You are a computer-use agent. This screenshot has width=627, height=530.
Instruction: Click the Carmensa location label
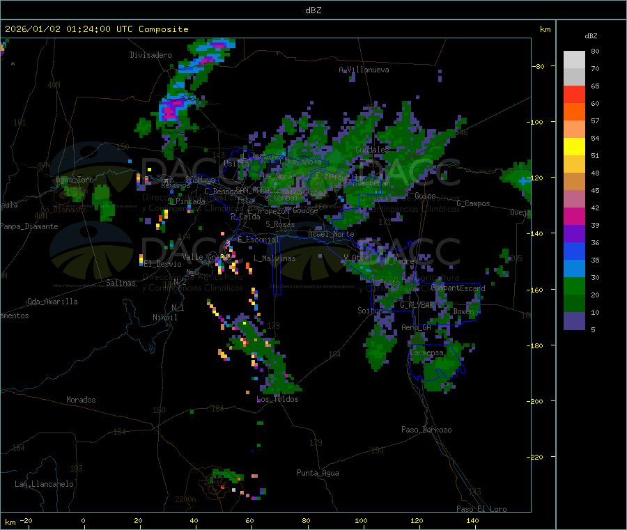426,353
